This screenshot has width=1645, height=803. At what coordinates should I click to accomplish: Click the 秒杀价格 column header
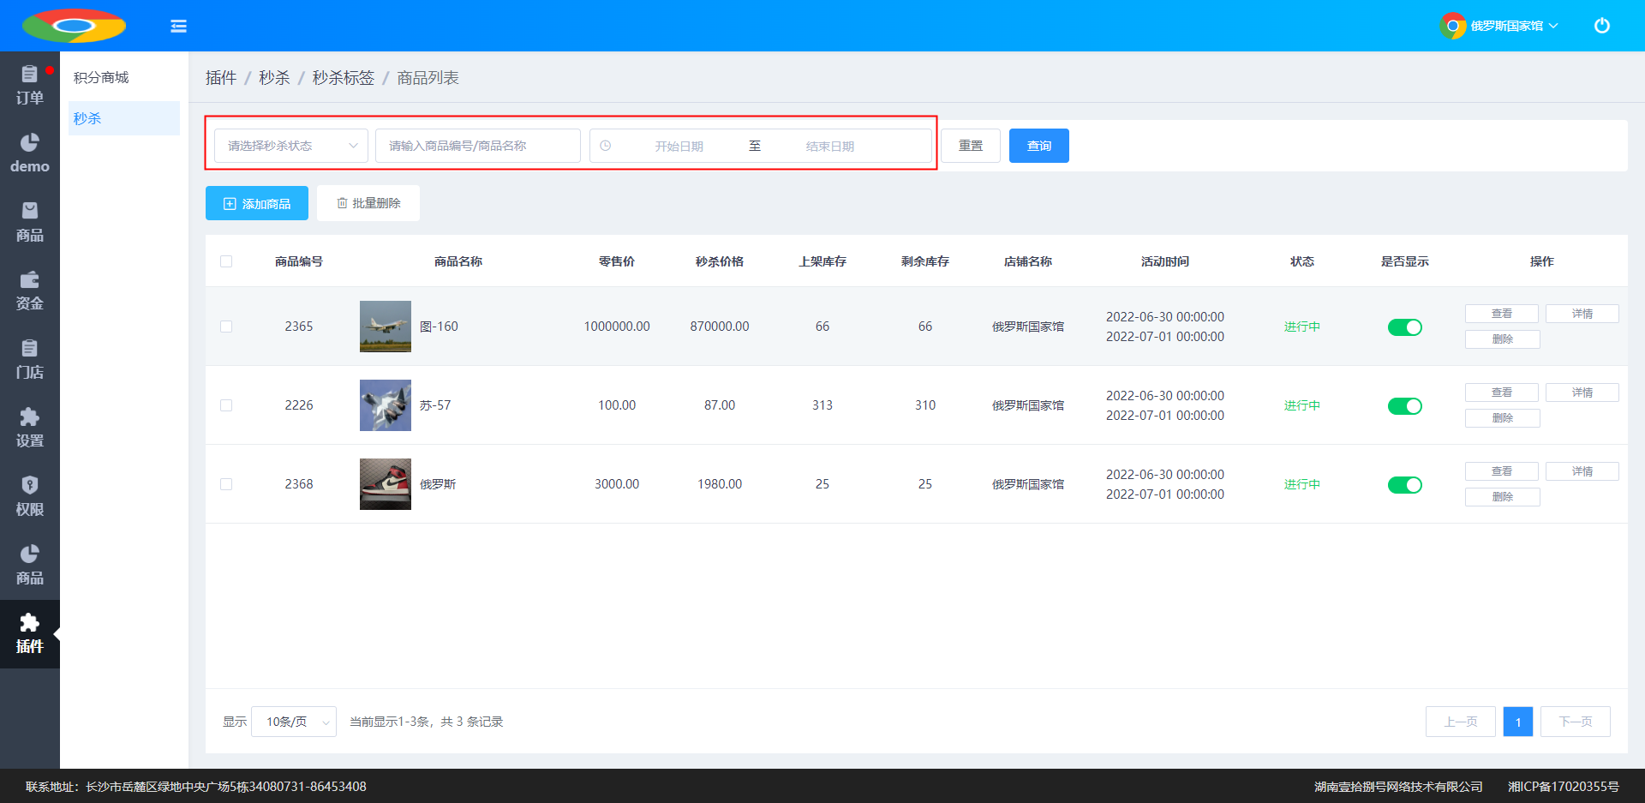pyautogui.click(x=720, y=261)
